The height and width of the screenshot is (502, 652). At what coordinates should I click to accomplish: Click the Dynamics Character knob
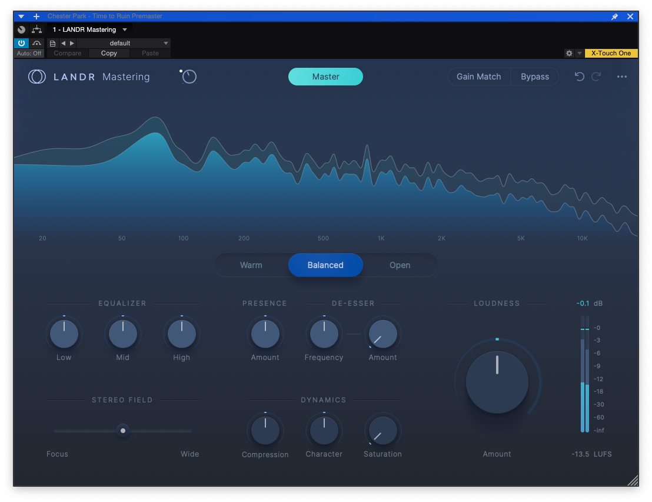(x=324, y=430)
